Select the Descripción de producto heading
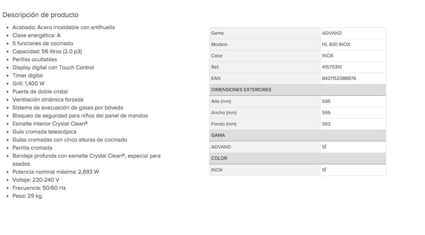The height and width of the screenshot is (235, 425). (40, 15)
